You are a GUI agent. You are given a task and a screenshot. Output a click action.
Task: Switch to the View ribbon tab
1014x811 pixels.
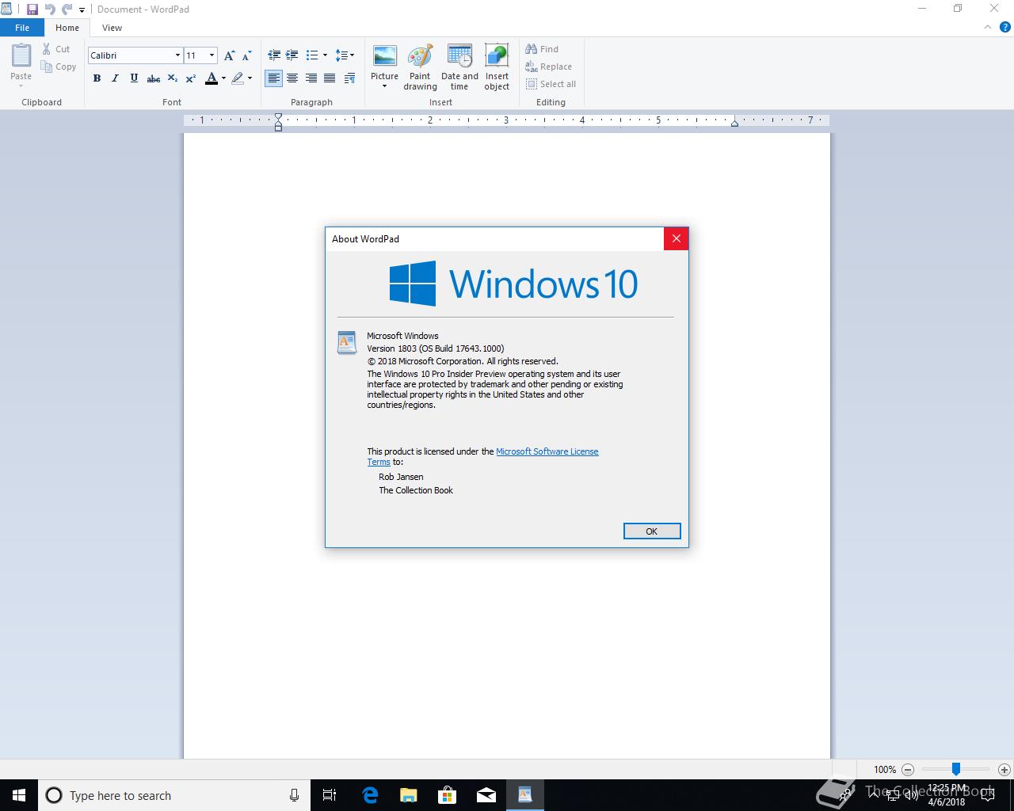coord(112,28)
